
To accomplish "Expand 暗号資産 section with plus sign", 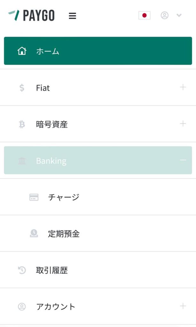I will (183, 123).
